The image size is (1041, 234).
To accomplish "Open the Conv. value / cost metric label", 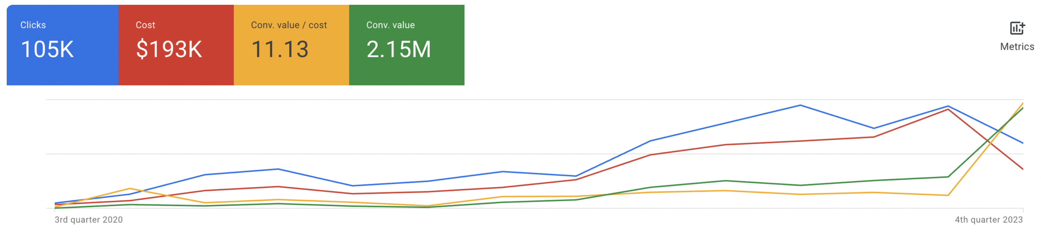I will tap(288, 25).
